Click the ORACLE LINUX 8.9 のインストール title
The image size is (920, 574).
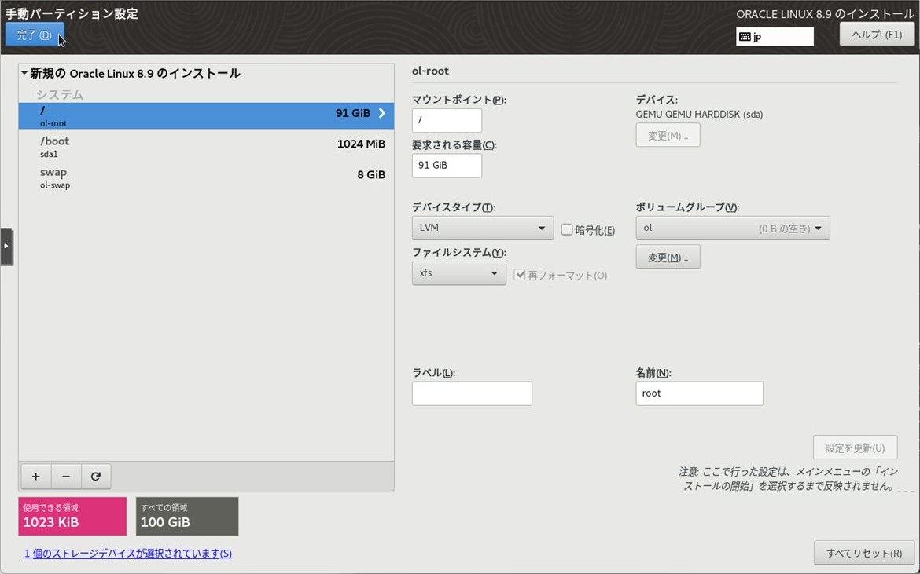click(x=825, y=14)
